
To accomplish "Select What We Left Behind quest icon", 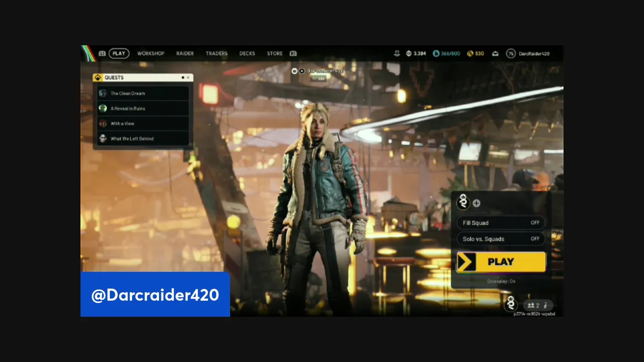I will (103, 138).
